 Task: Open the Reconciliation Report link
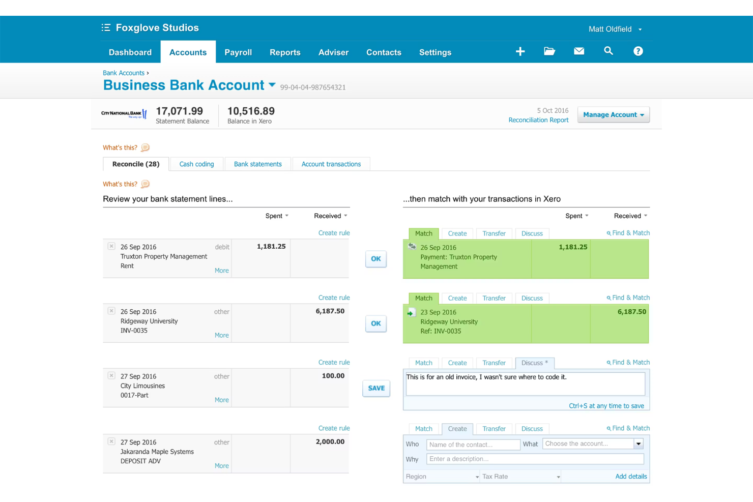click(538, 120)
